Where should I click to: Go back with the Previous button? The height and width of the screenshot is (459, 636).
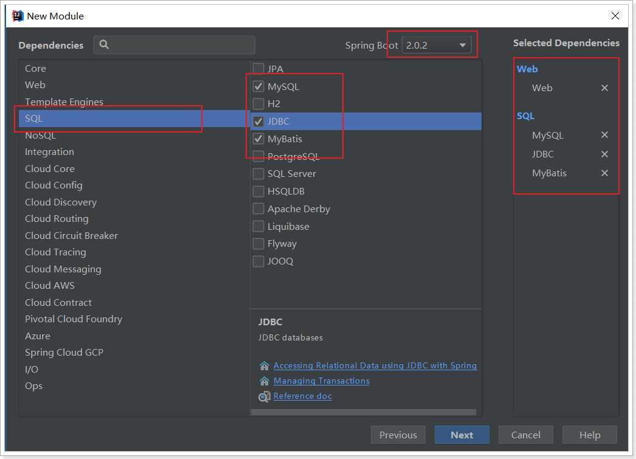[398, 435]
